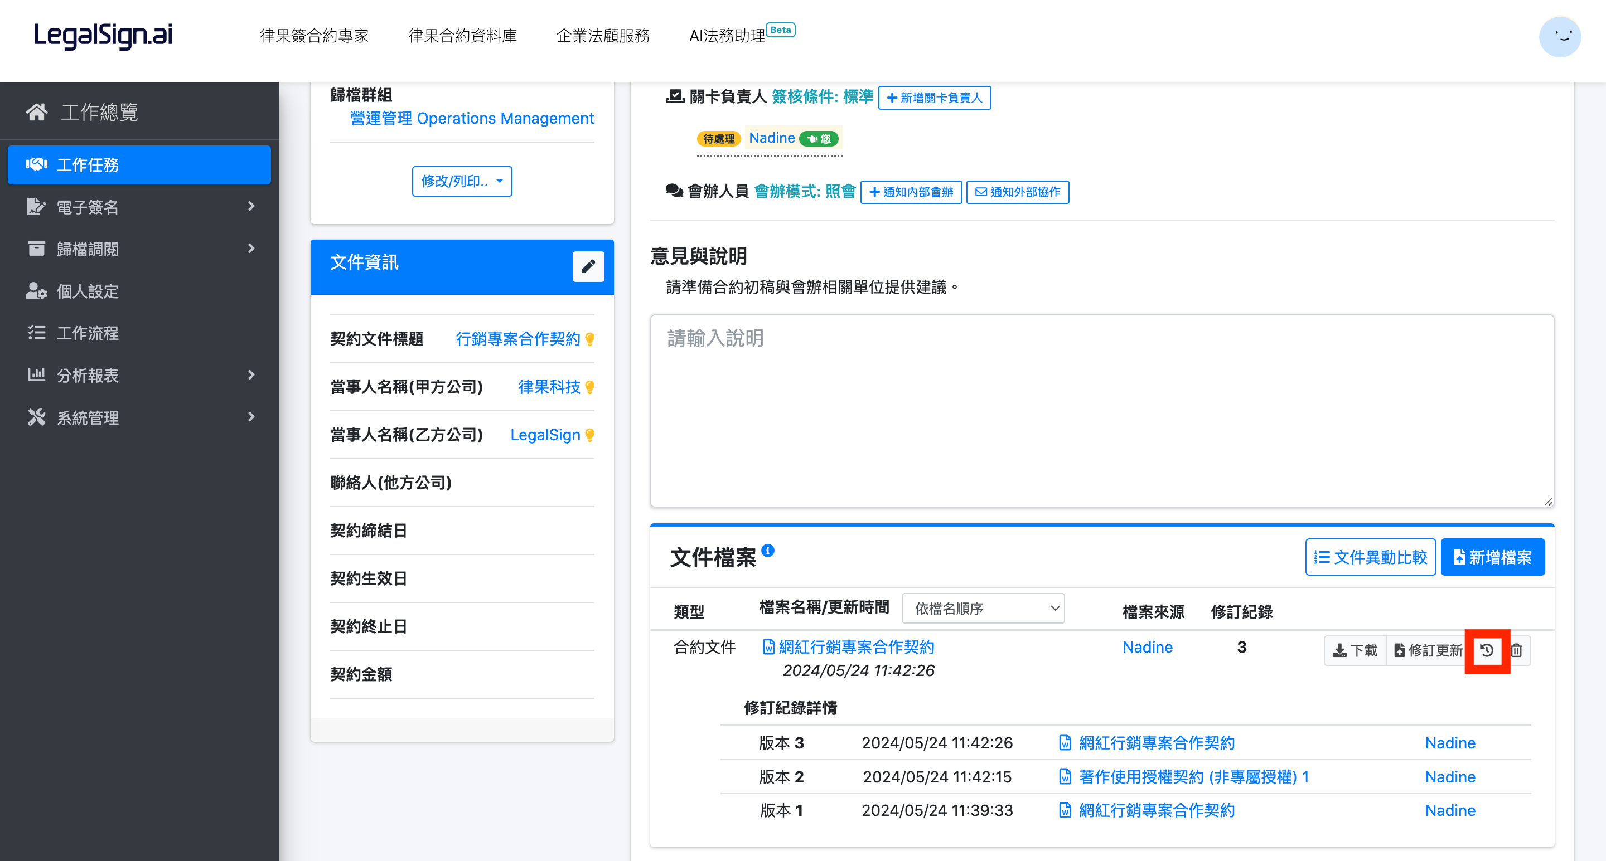The image size is (1606, 861).
Task: Click the LegalSign party name value
Action: 545,435
